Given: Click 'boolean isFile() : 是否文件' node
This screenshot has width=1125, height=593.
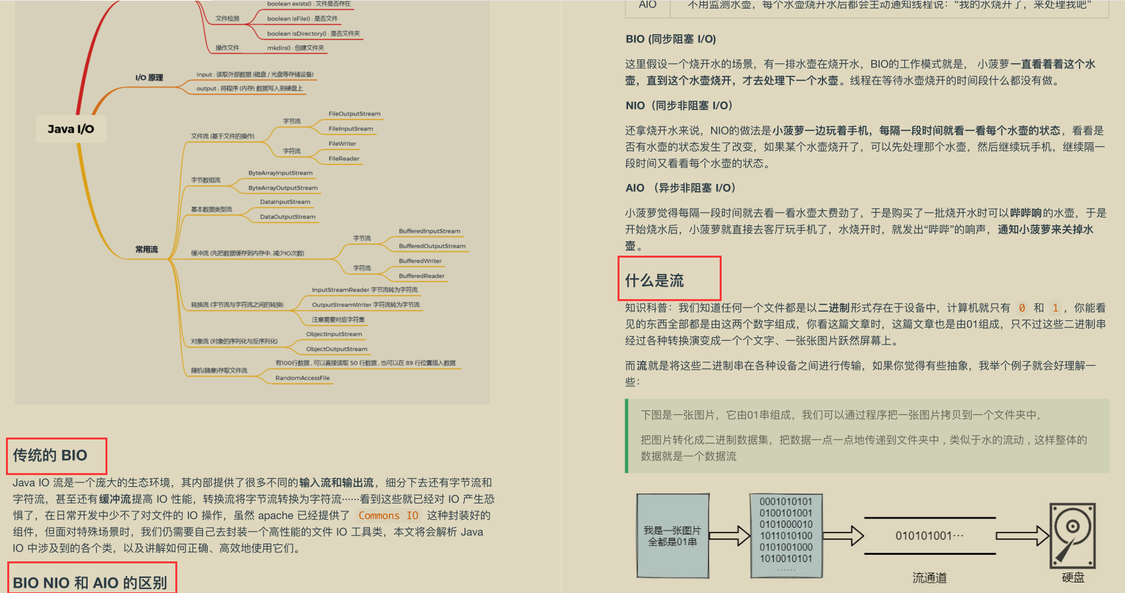Looking at the screenshot, I should (x=302, y=19).
